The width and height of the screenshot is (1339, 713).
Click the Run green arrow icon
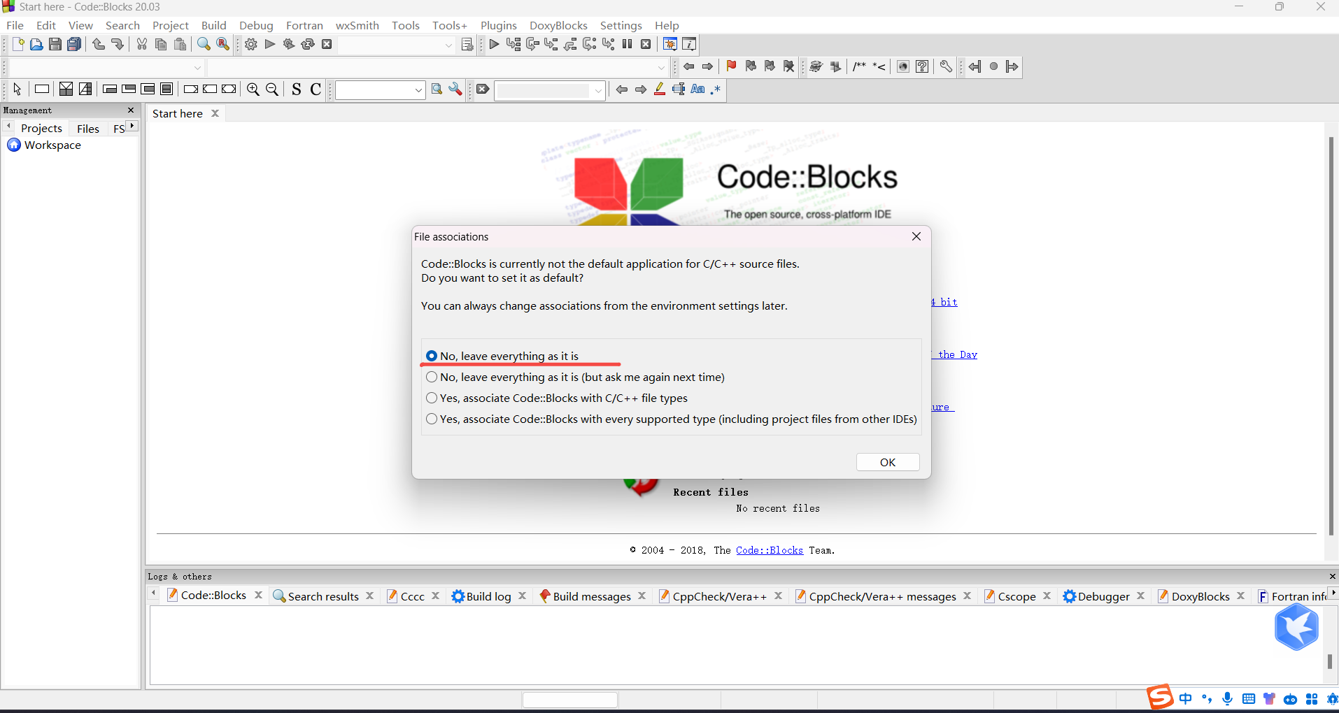click(270, 44)
